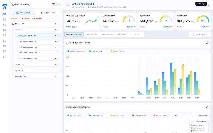This screenshot has height=133, width=213.
Task: Close the Organizasyon Ağacı panel with X
Action: pos(58,4)
